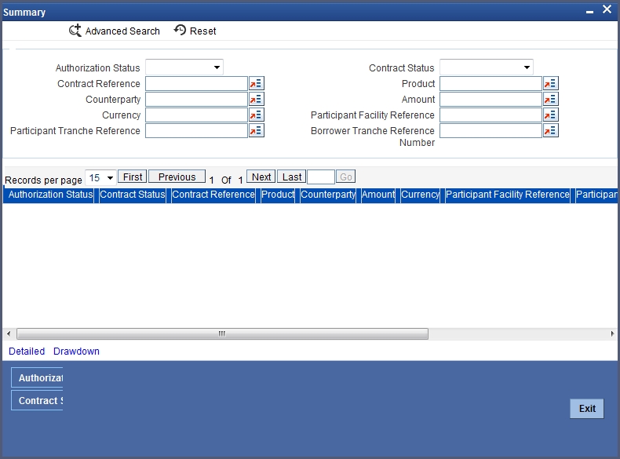Sort by Contract Reference column header
The image size is (620, 459).
pyautogui.click(x=213, y=194)
